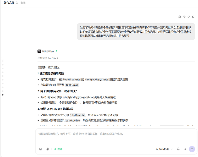The width and height of the screenshot is (198, 157).
Task: Click the user message bubble starting 发现了吗闪卡
Action: coord(136,31)
